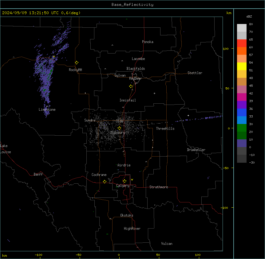The width and height of the screenshot is (265, 259).
Task: Click the ThreeHills label
Action: [165, 129]
